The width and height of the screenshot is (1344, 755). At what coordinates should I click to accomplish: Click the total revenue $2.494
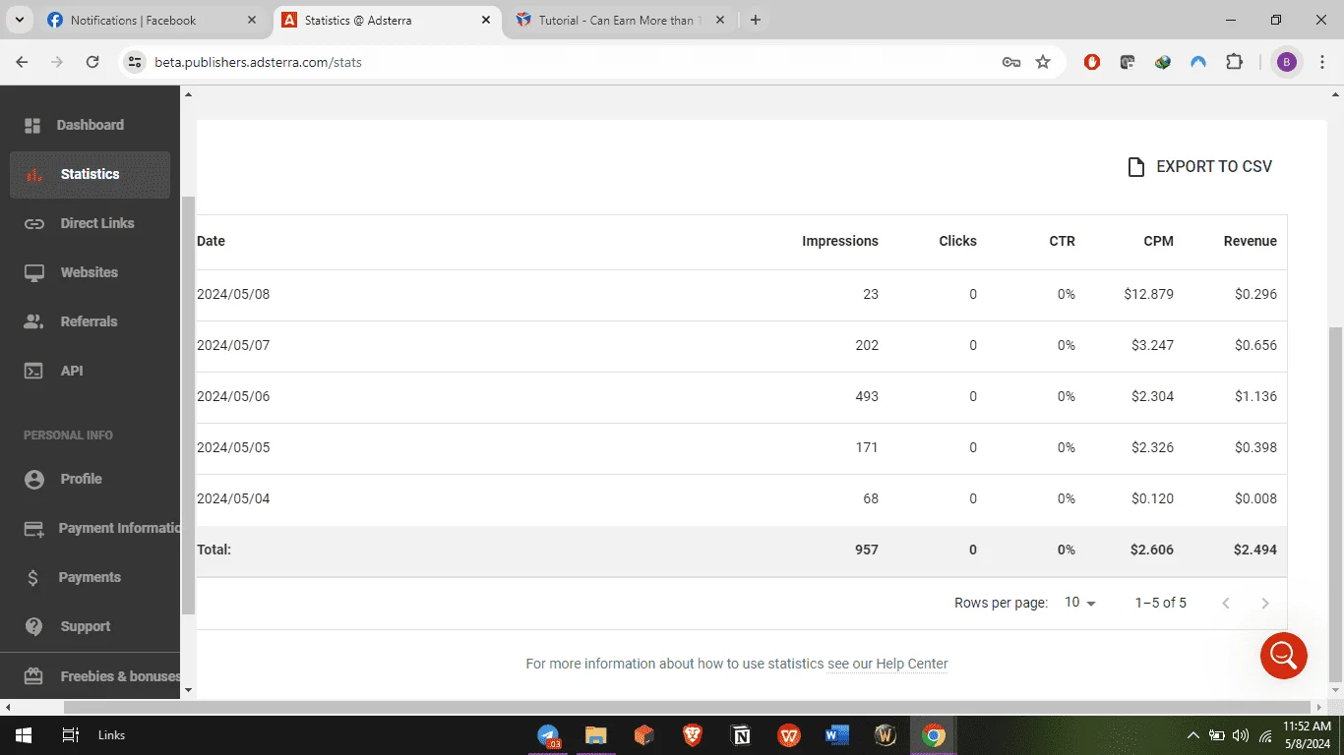[1255, 550]
